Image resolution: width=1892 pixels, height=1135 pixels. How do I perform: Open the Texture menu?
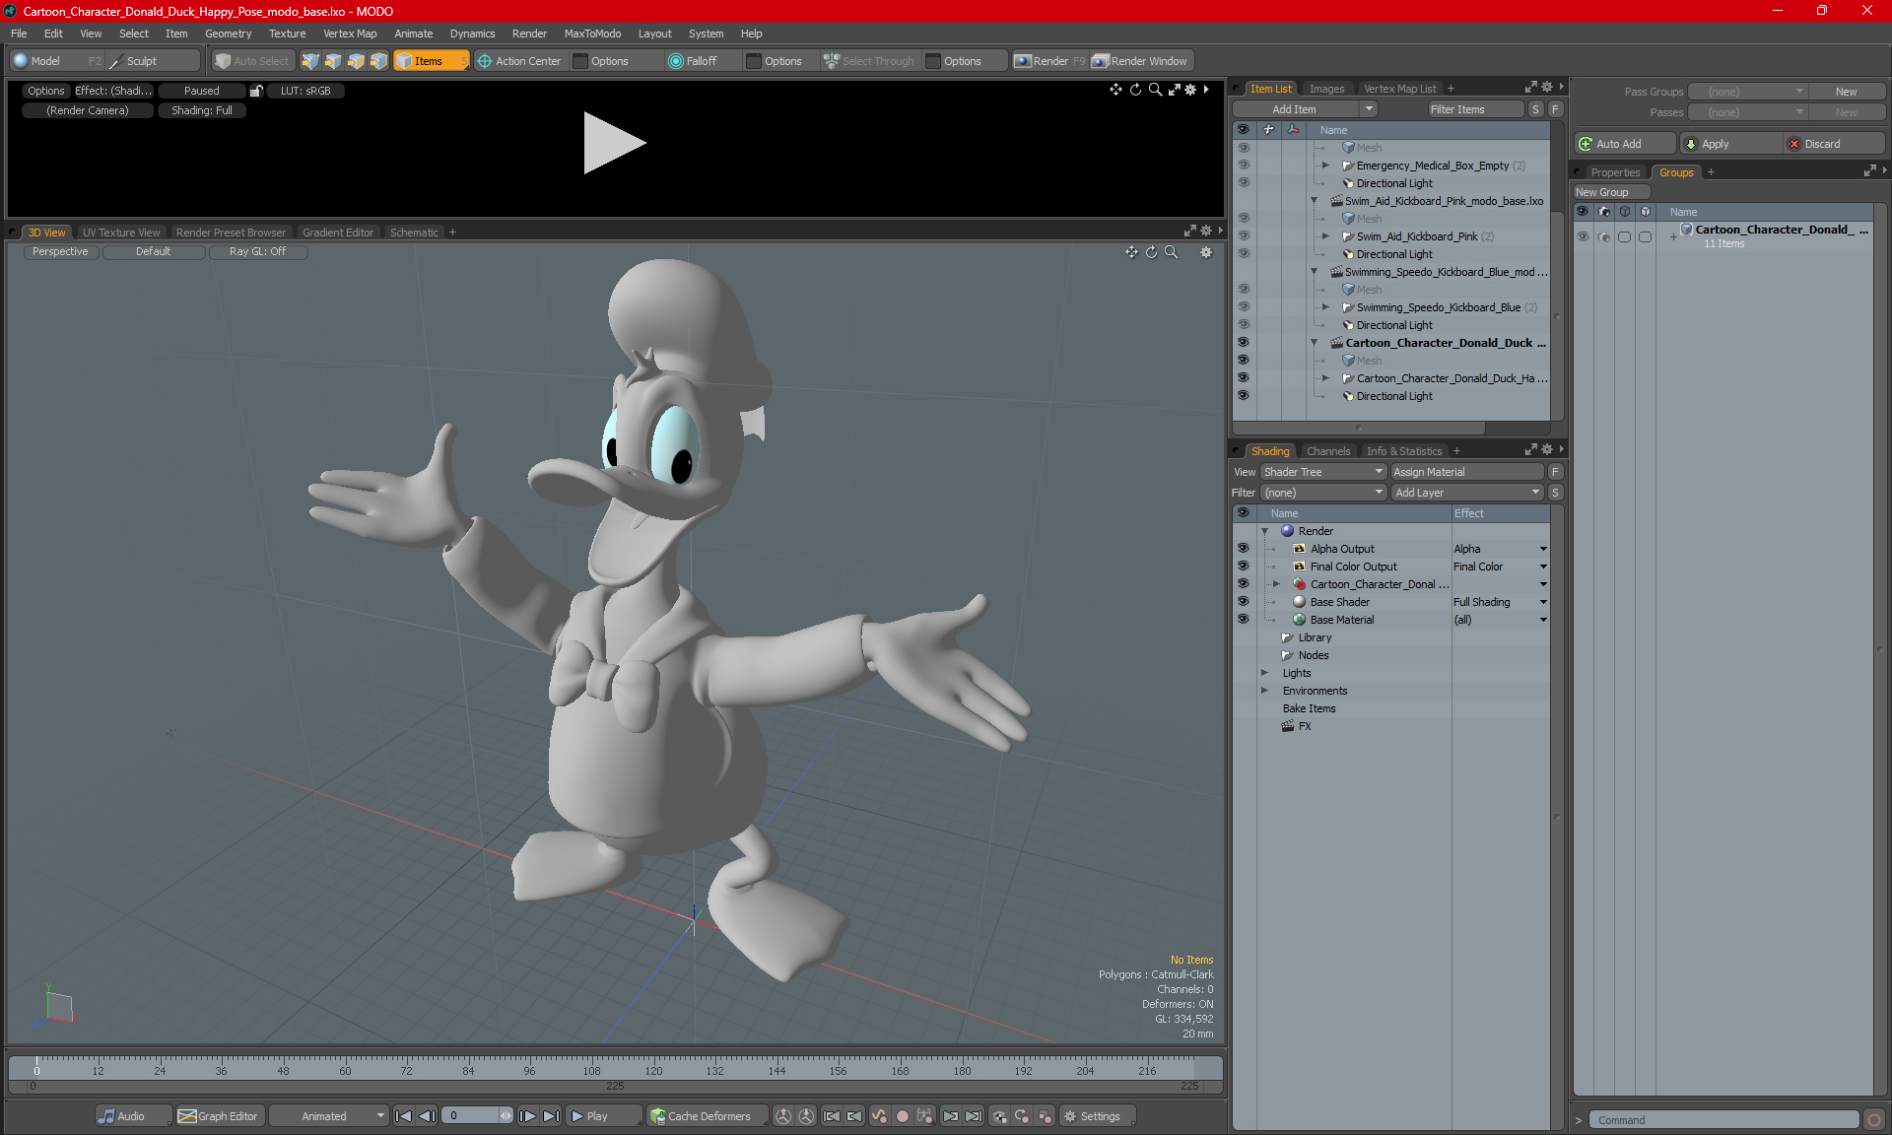coord(287,33)
